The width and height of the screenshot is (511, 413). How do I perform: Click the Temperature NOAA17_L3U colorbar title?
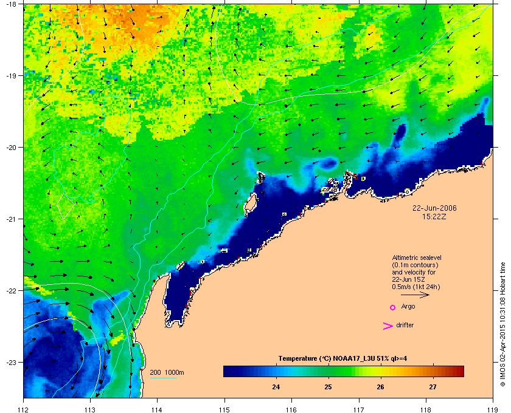[342, 359]
